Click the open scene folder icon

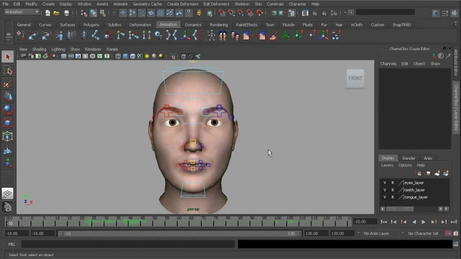(56, 13)
